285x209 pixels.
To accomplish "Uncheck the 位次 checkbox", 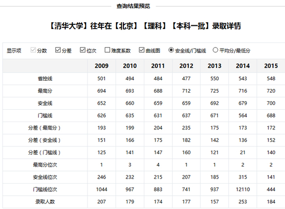I will 82,50.
